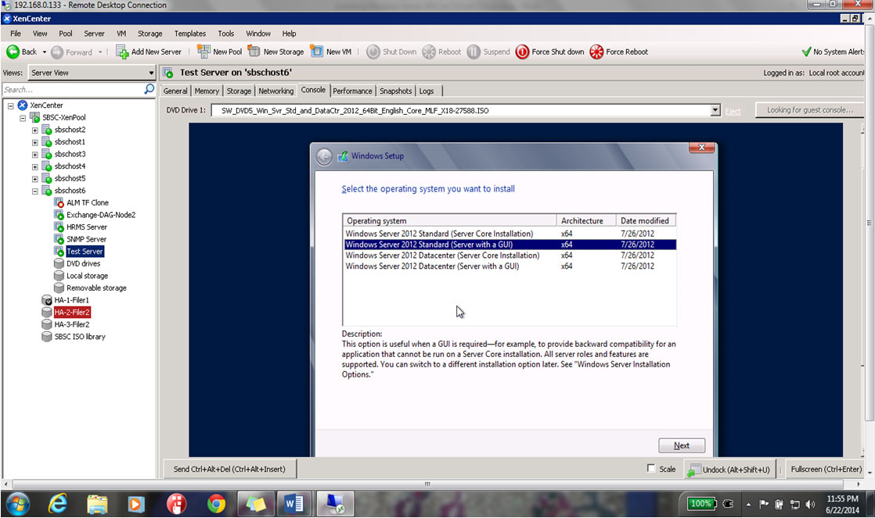Expand the sbschost5 tree node

[x=34, y=180]
